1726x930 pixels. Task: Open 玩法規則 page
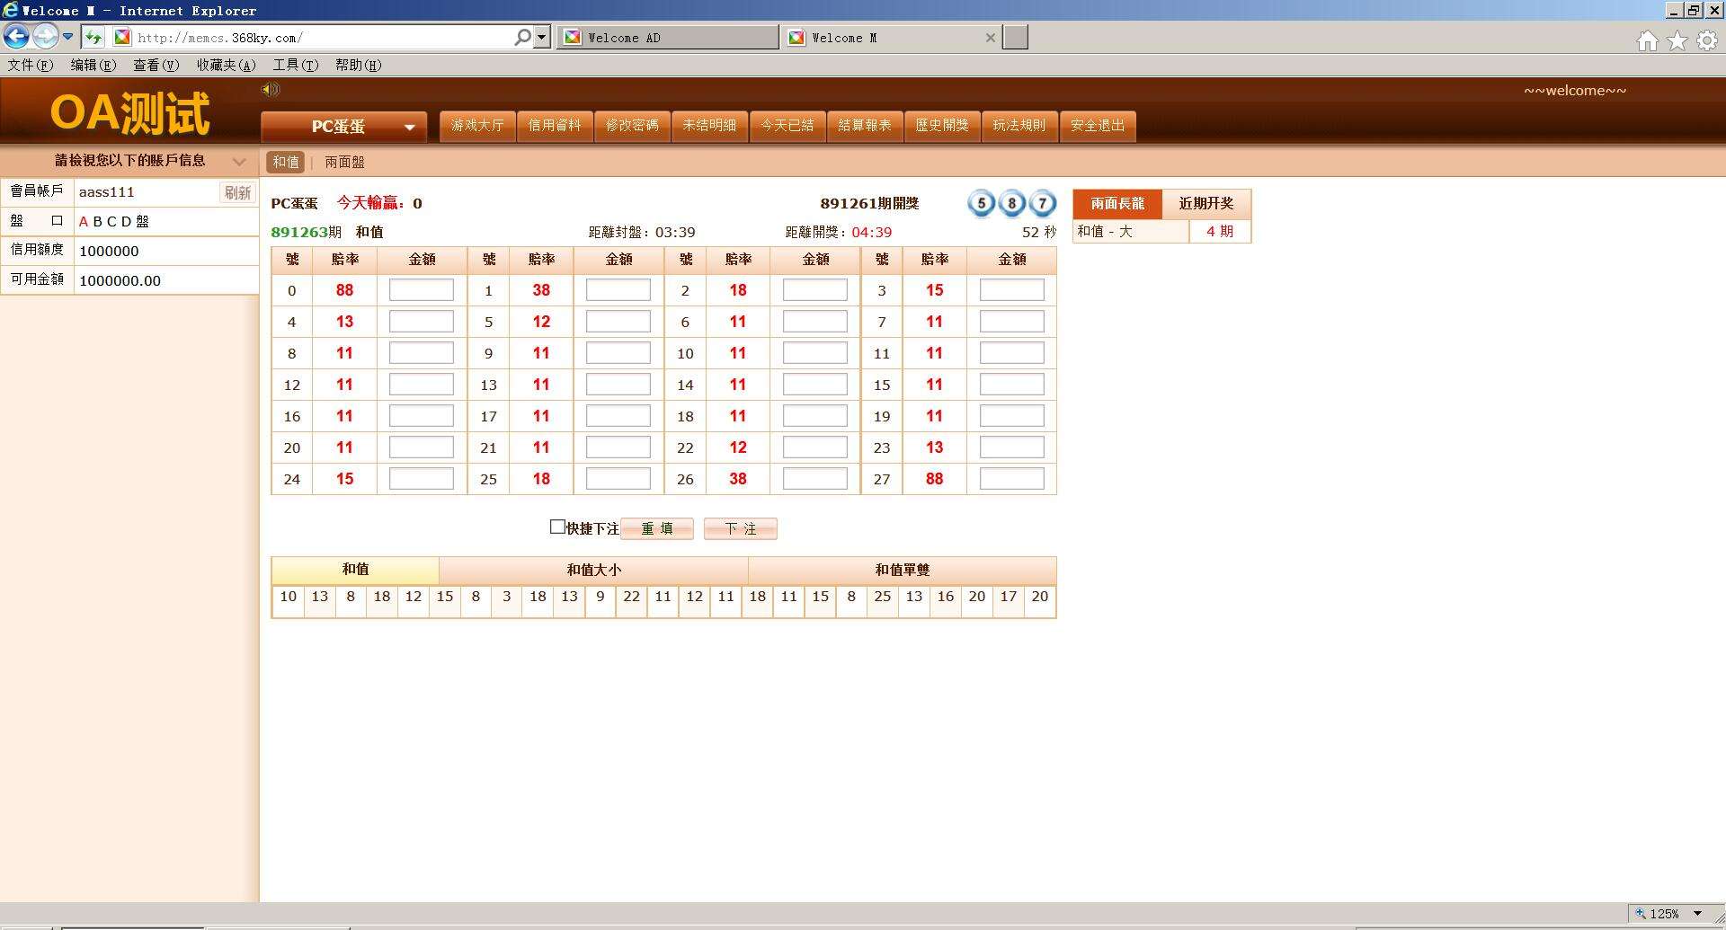pos(1019,126)
